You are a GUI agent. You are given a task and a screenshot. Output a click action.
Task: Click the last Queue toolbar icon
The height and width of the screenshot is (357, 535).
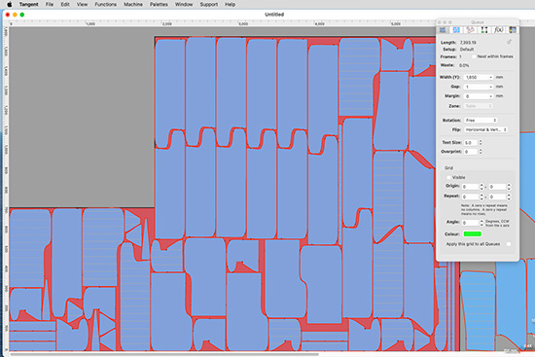coord(513,30)
